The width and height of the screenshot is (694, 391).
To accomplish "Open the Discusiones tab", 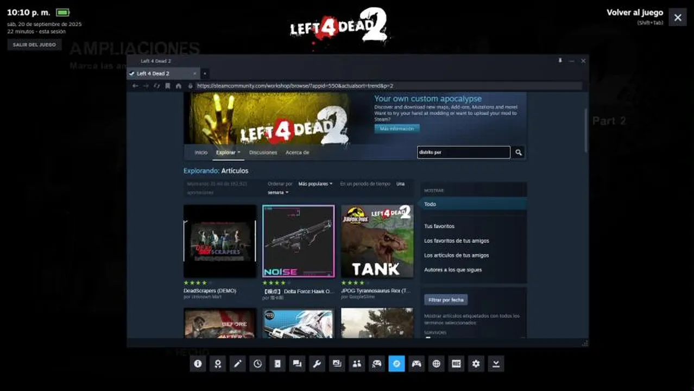I will coord(263,153).
